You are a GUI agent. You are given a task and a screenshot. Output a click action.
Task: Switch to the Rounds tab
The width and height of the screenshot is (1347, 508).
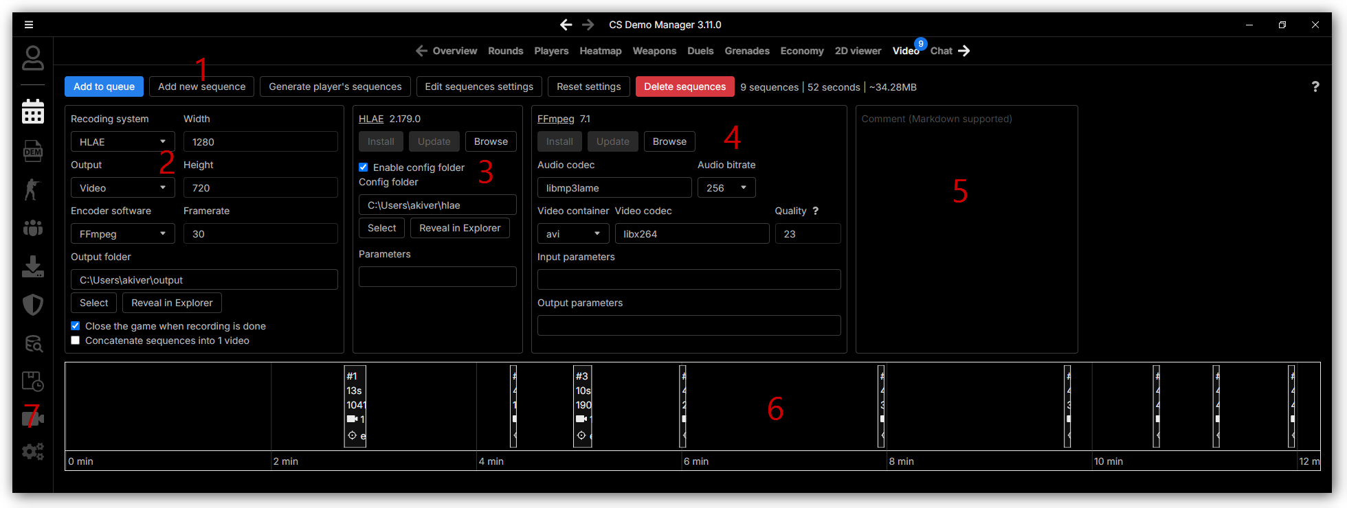pyautogui.click(x=506, y=51)
